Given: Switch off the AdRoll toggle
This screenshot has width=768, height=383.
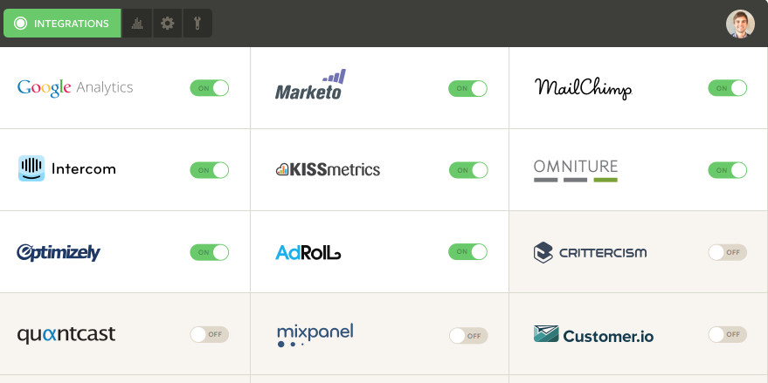Looking at the screenshot, I should pos(467,251).
